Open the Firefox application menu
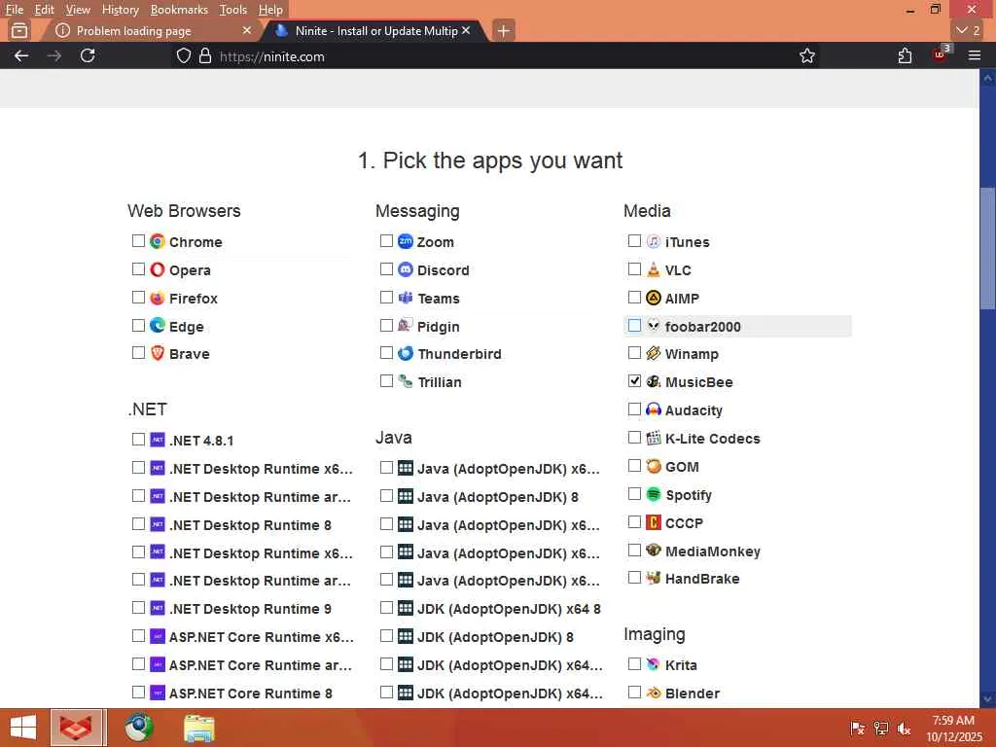The width and height of the screenshot is (996, 747). click(x=974, y=55)
